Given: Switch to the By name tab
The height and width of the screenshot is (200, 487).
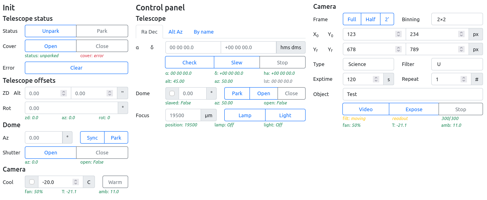Looking at the screenshot, I should click(203, 32).
